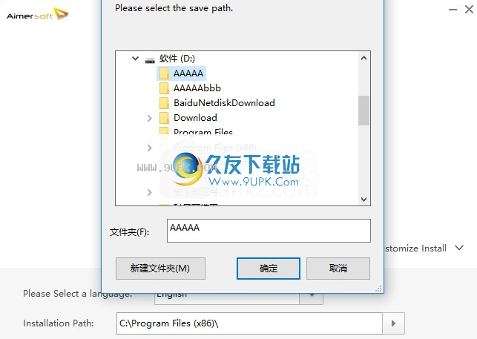Collapse the 软件 (D:) drive node
The width and height of the screenshot is (477, 339).
click(135, 58)
